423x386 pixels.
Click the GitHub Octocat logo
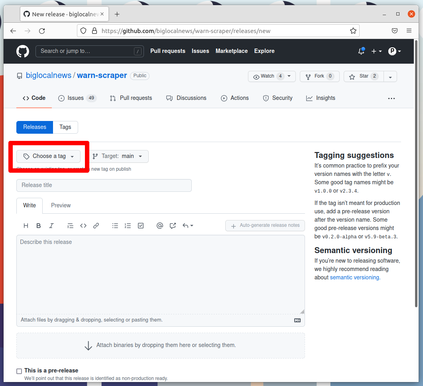point(23,51)
